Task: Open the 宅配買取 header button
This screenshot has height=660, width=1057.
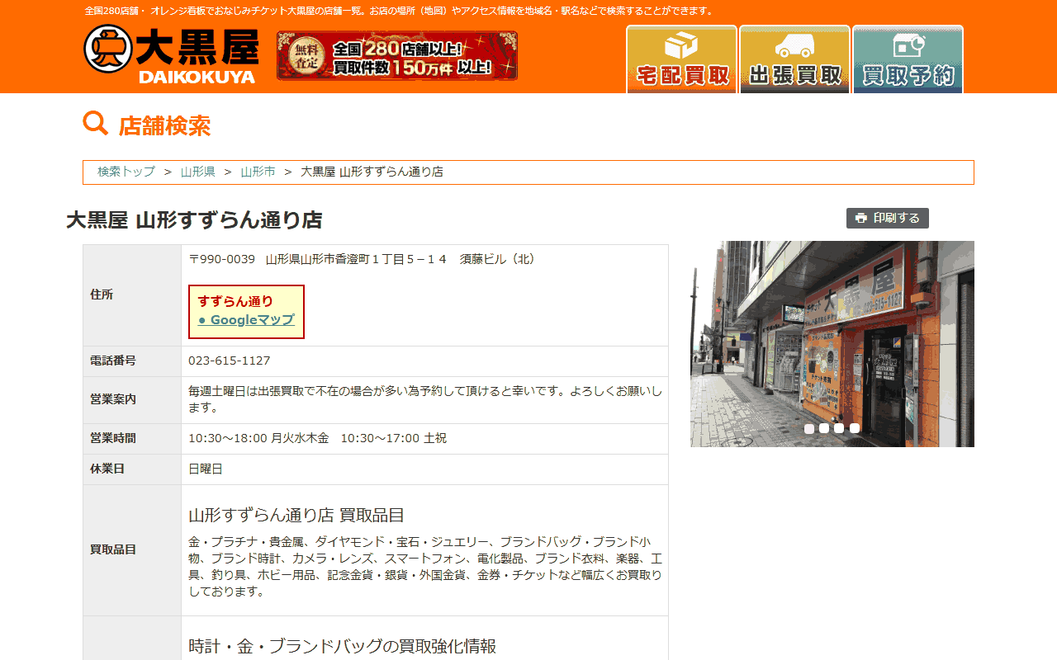Action: [681, 59]
